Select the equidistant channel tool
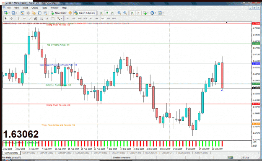The image size is (262, 161). tap(36, 18)
